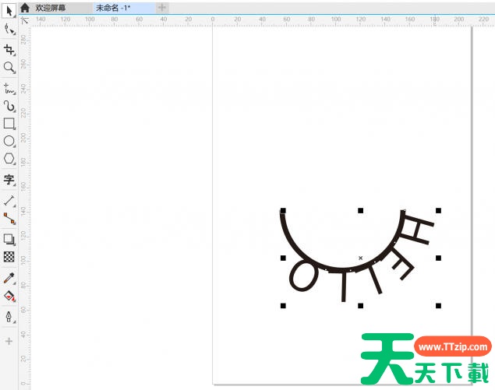The image size is (495, 390).
Task: Choose the Polygon tool
Action: click(x=9, y=159)
